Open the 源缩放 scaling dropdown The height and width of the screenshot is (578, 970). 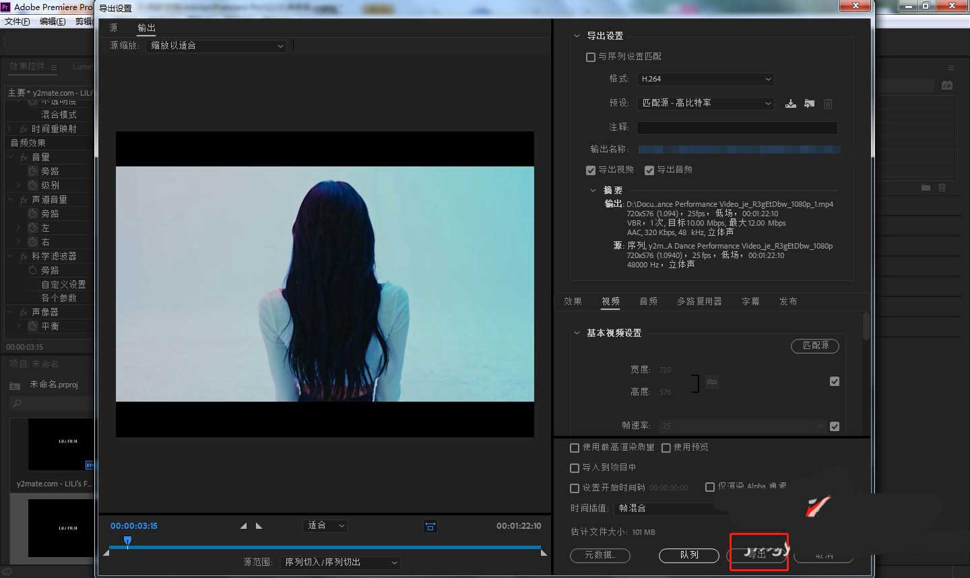click(x=216, y=46)
